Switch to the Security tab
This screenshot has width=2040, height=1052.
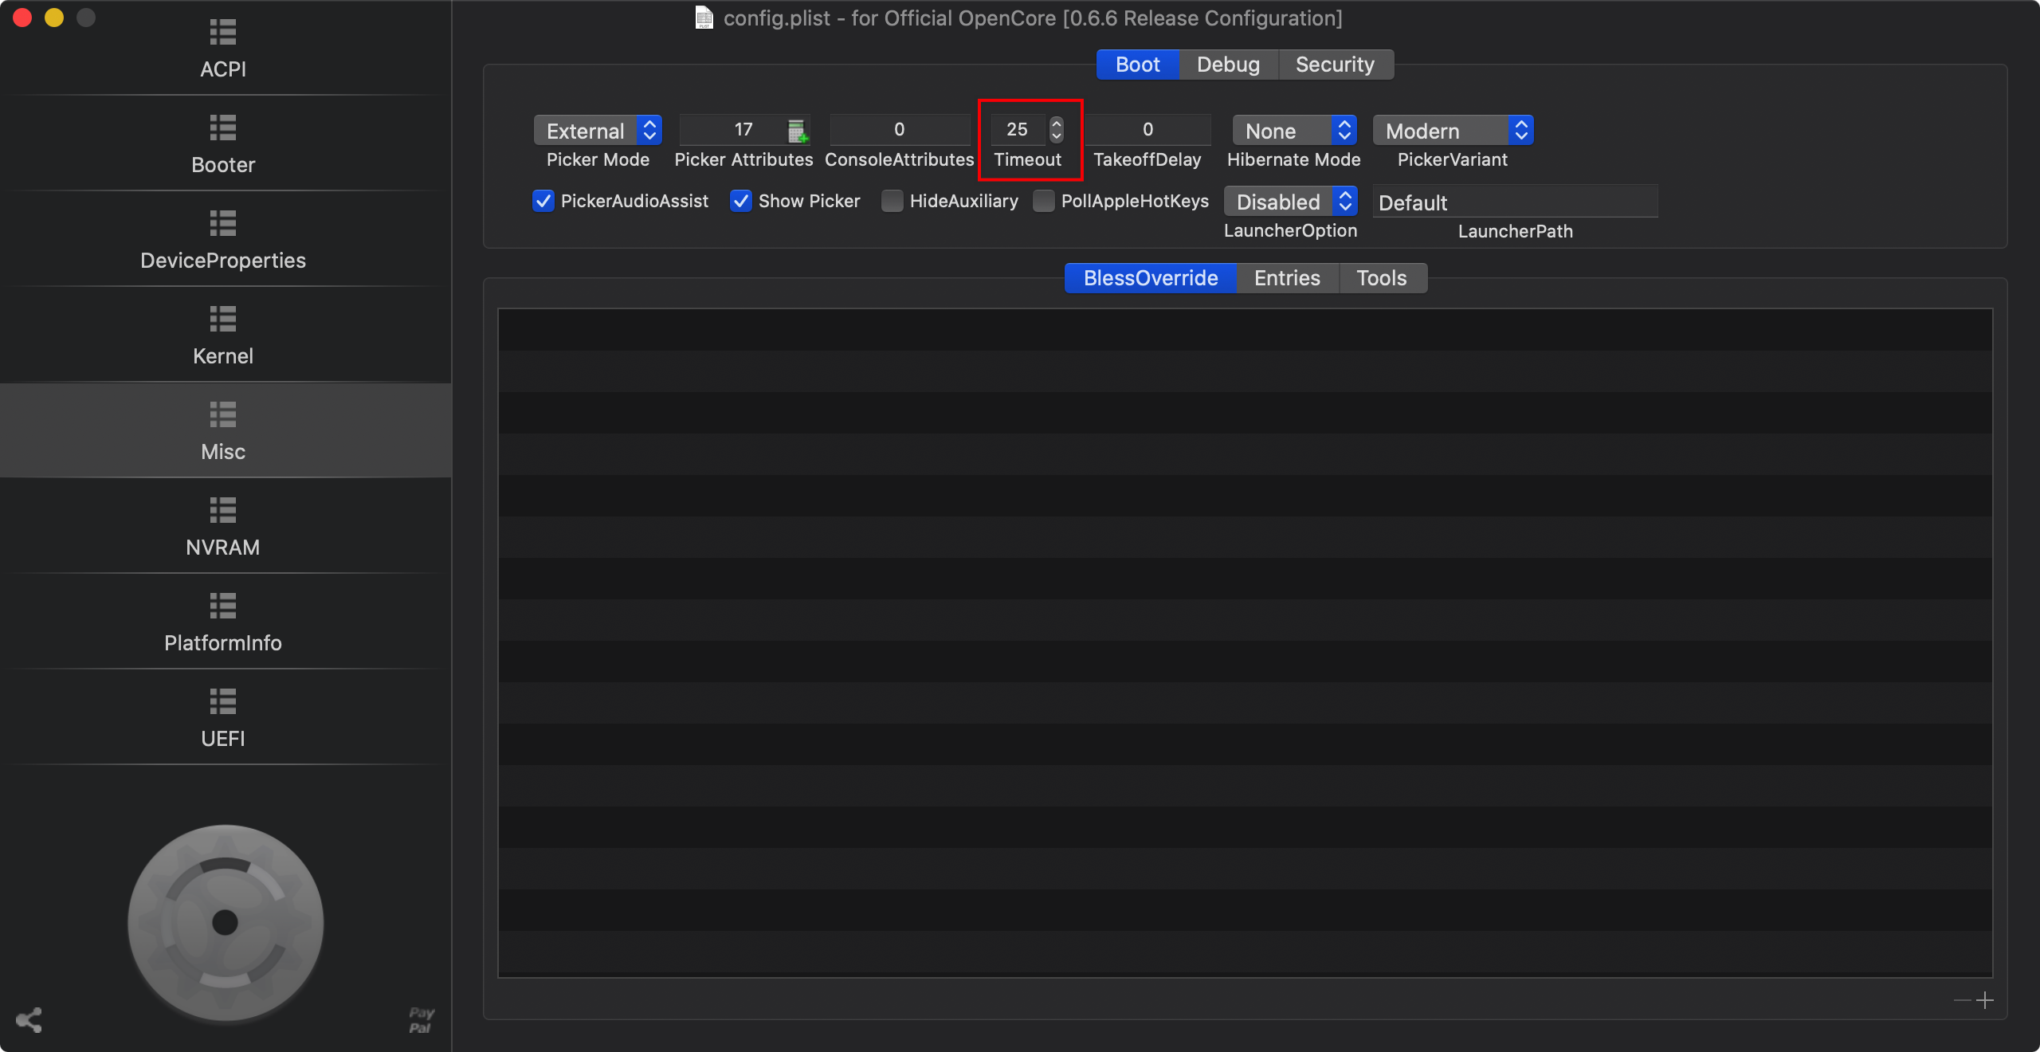1335,65
